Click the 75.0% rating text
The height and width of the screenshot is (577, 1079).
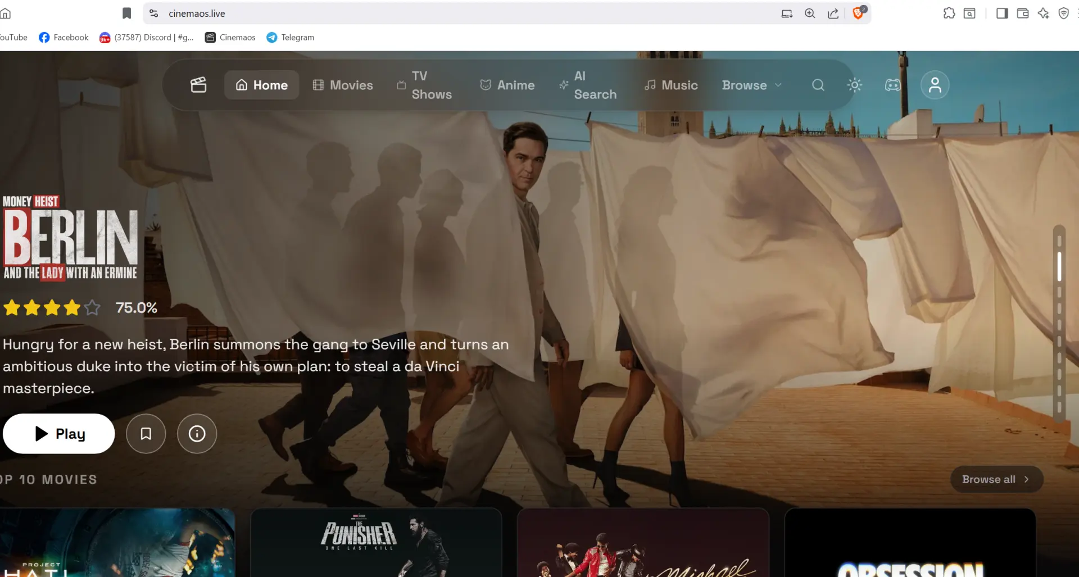tap(137, 308)
